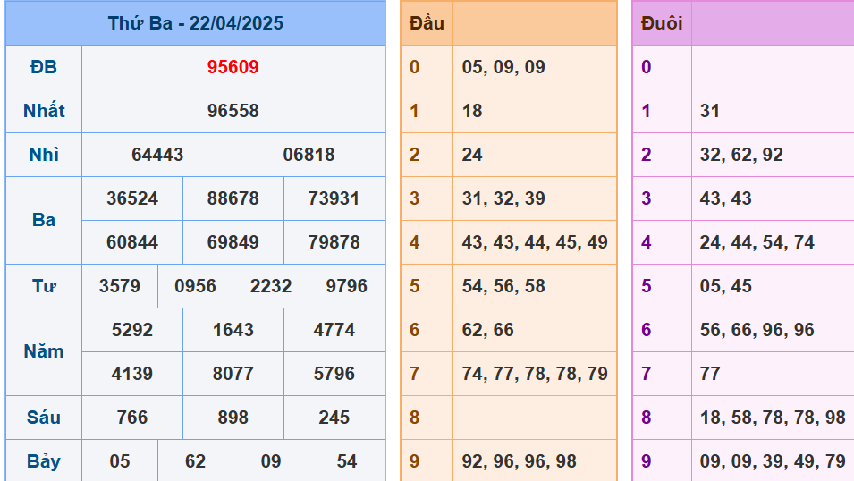Select the Bảy prize number 09

click(x=271, y=461)
